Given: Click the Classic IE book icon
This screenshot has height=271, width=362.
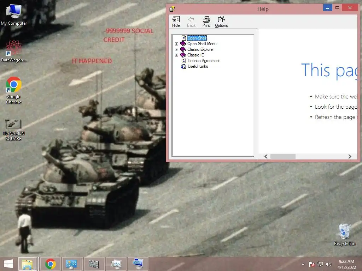Looking at the screenshot, I should tap(183, 55).
